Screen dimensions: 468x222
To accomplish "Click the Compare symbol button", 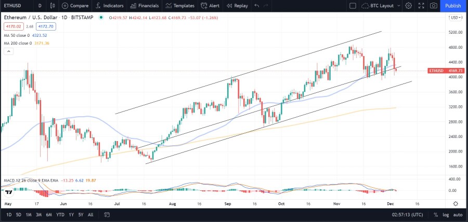I will (x=75, y=6).
